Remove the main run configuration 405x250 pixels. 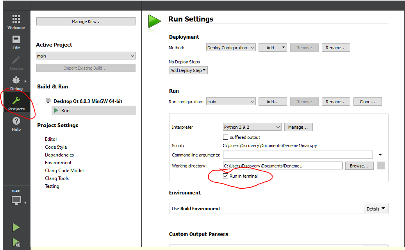click(x=304, y=102)
